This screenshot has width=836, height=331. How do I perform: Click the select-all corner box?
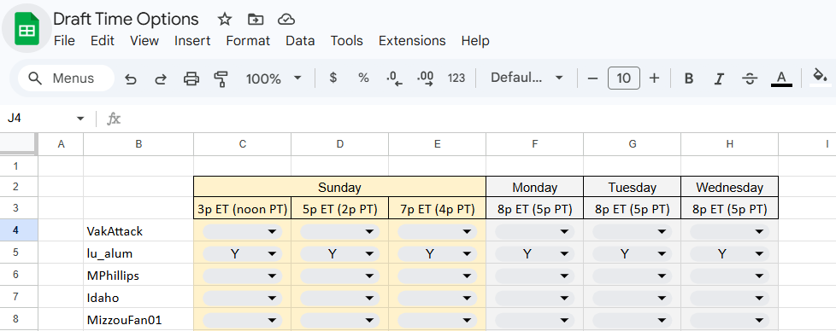pos(19,143)
